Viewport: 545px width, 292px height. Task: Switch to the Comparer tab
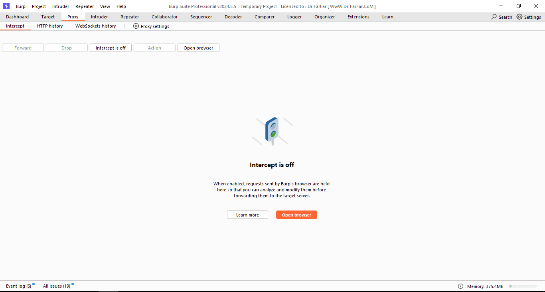[x=265, y=17]
